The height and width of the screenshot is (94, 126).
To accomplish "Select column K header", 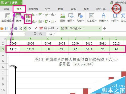I will (x=103, y=39).
